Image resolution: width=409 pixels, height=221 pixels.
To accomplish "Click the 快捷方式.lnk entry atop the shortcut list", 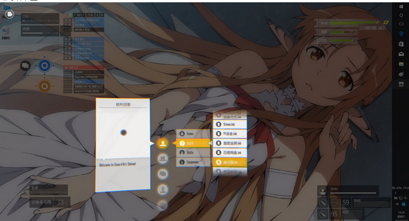I will (230, 115).
